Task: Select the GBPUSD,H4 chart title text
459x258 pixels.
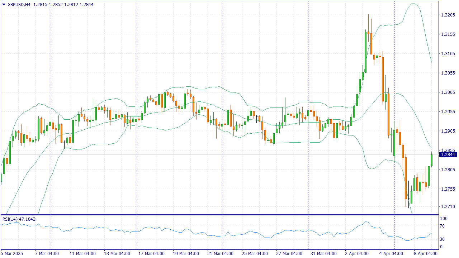Action: point(19,4)
